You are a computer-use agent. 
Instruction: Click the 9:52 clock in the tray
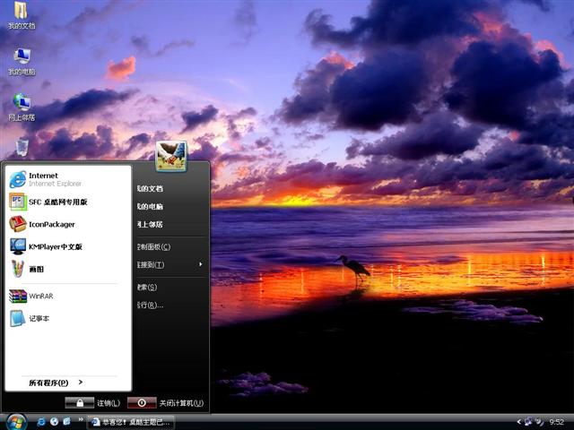[556, 422]
